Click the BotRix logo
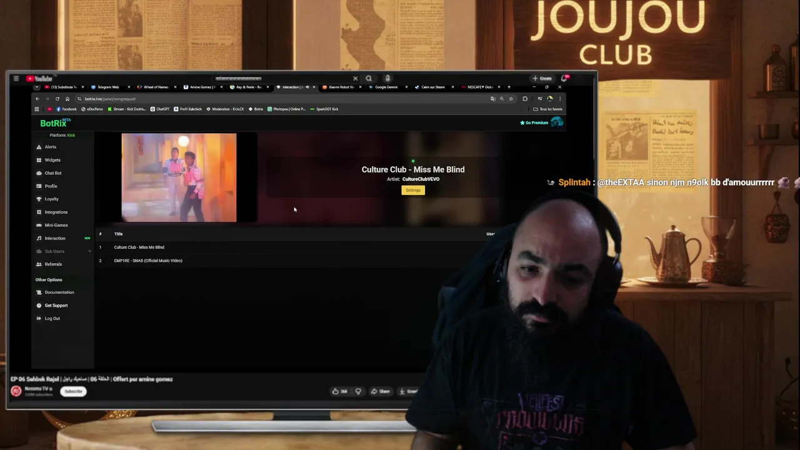 [55, 123]
